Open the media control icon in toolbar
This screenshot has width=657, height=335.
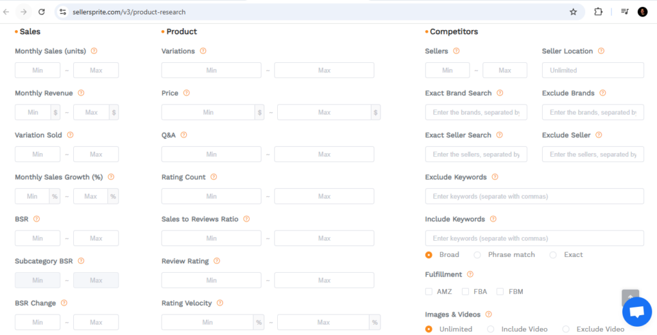click(625, 12)
